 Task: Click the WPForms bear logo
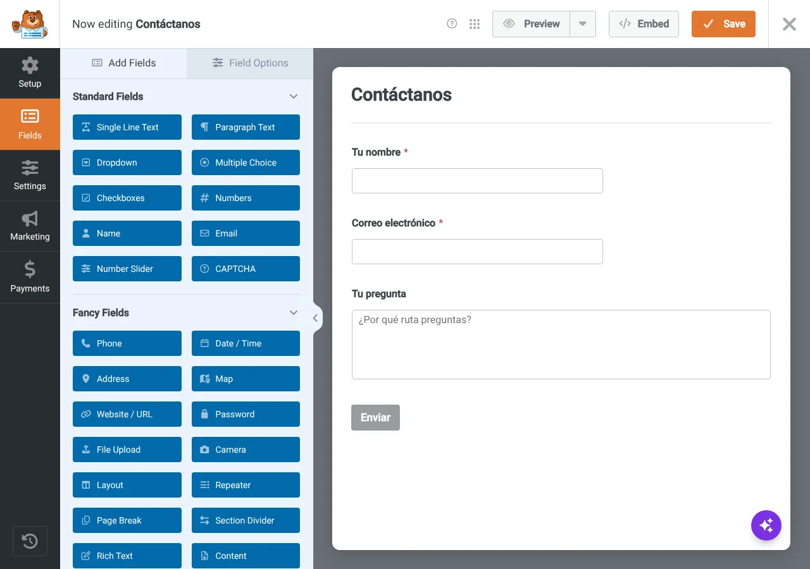(30, 24)
